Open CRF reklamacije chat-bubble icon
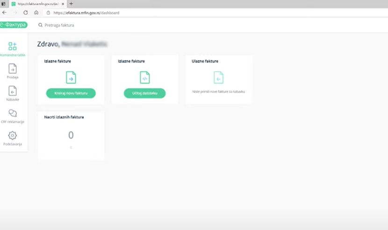Screen dimensions: 388x230 (x=13, y=113)
